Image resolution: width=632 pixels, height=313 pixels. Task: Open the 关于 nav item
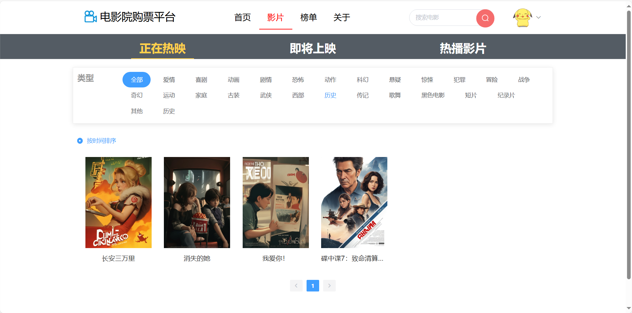(x=342, y=18)
